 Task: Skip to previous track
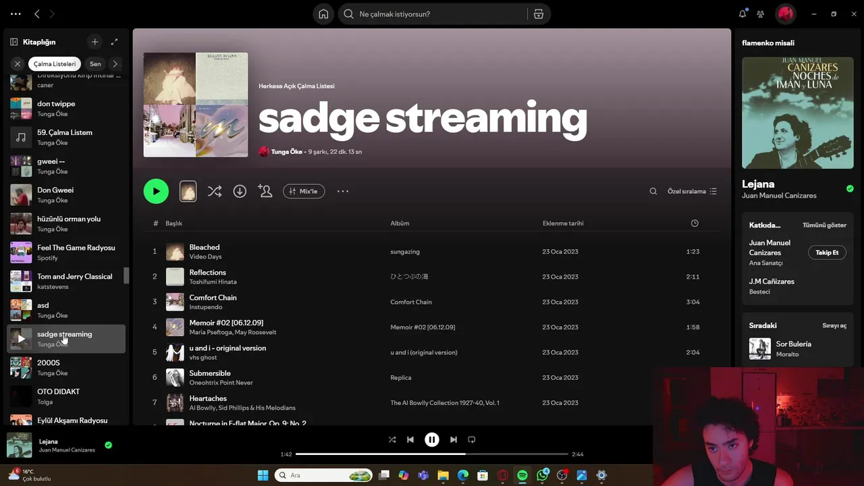pos(410,439)
